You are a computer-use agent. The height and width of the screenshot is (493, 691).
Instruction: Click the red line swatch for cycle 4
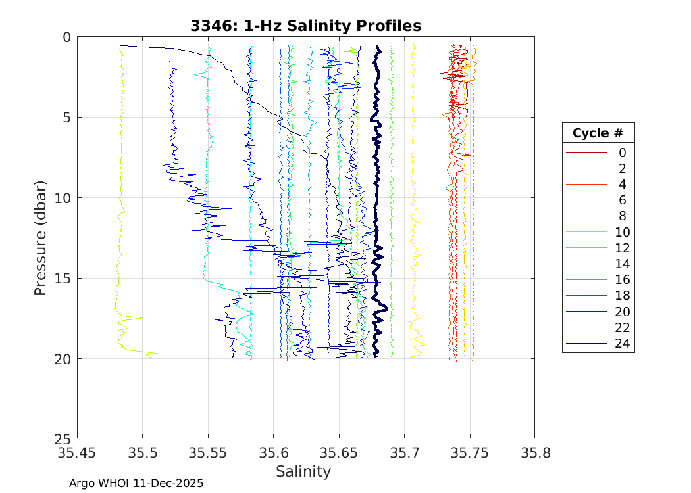586,184
